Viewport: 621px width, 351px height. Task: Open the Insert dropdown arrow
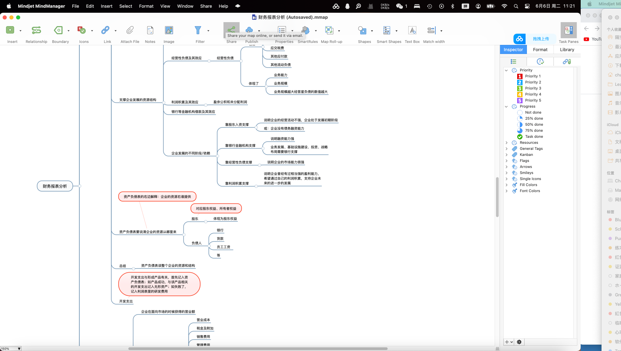tap(20, 31)
